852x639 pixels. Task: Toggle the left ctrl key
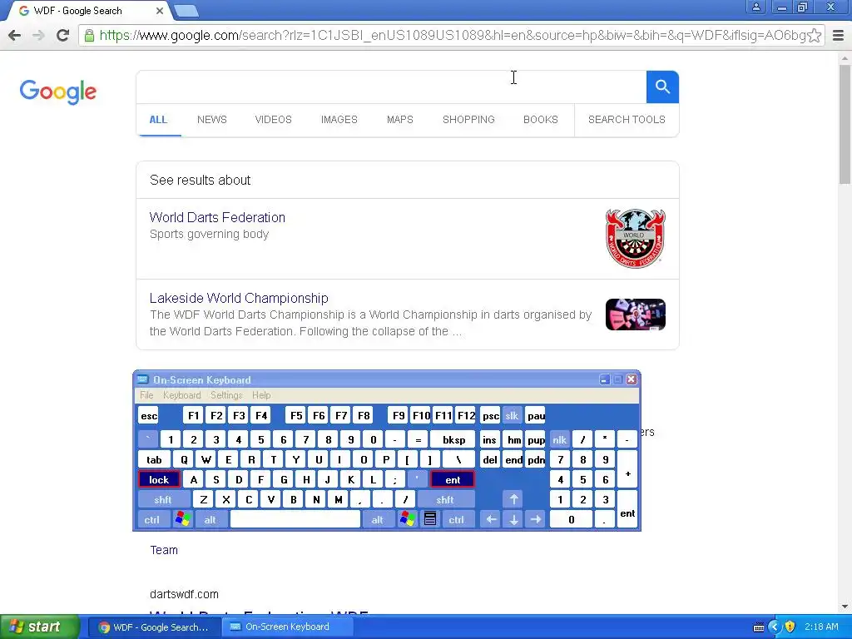click(x=152, y=519)
